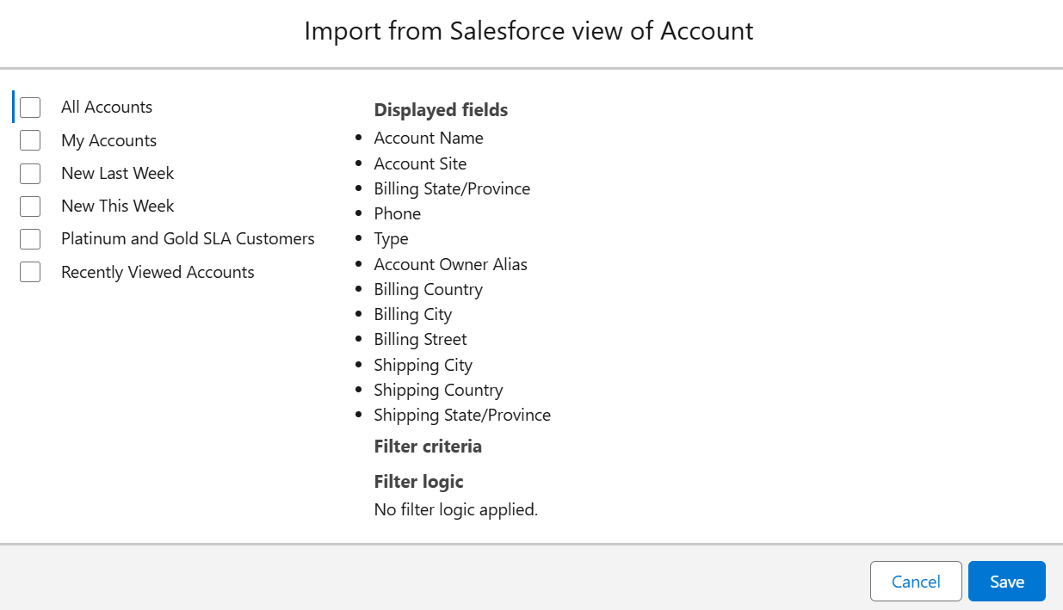Click the Displayed fields heading
This screenshot has width=1063, height=610.
point(441,109)
